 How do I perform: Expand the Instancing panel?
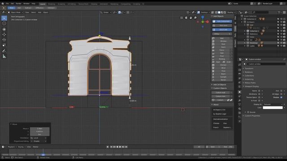click(x=249, y=79)
